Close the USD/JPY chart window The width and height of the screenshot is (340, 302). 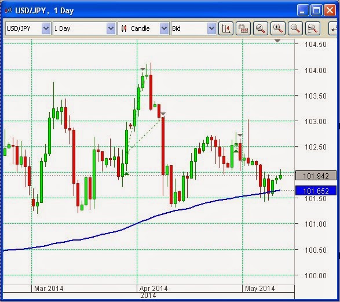(x=330, y=10)
